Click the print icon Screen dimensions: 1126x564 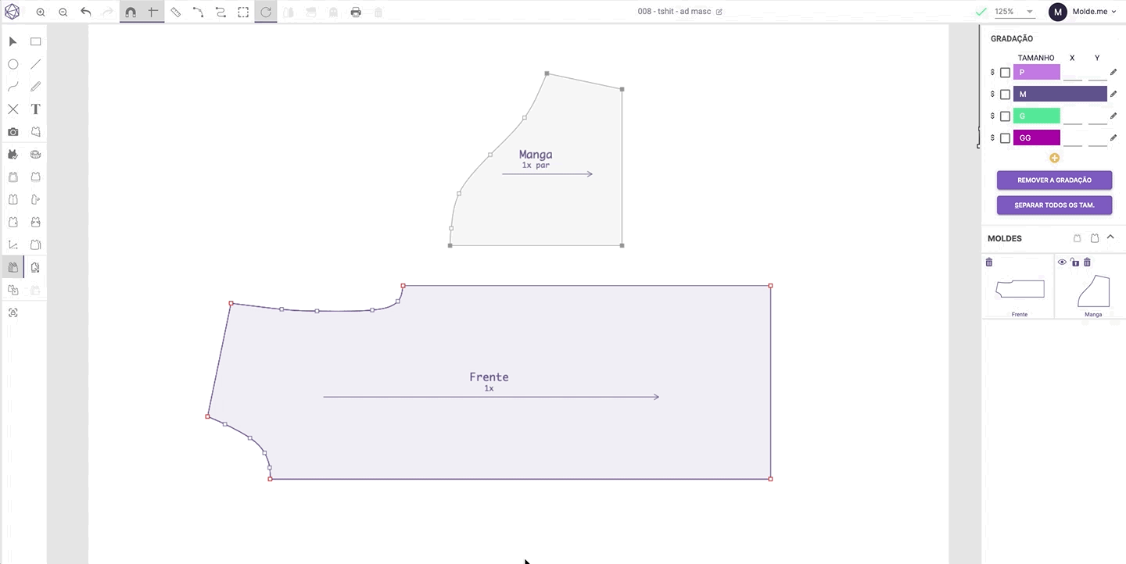(356, 12)
